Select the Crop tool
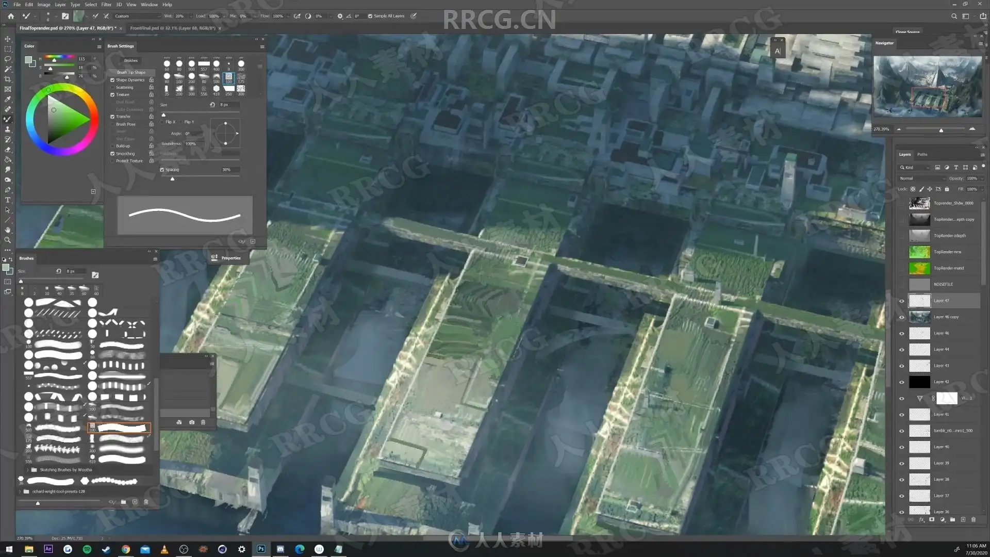990x557 pixels. pos(8,79)
